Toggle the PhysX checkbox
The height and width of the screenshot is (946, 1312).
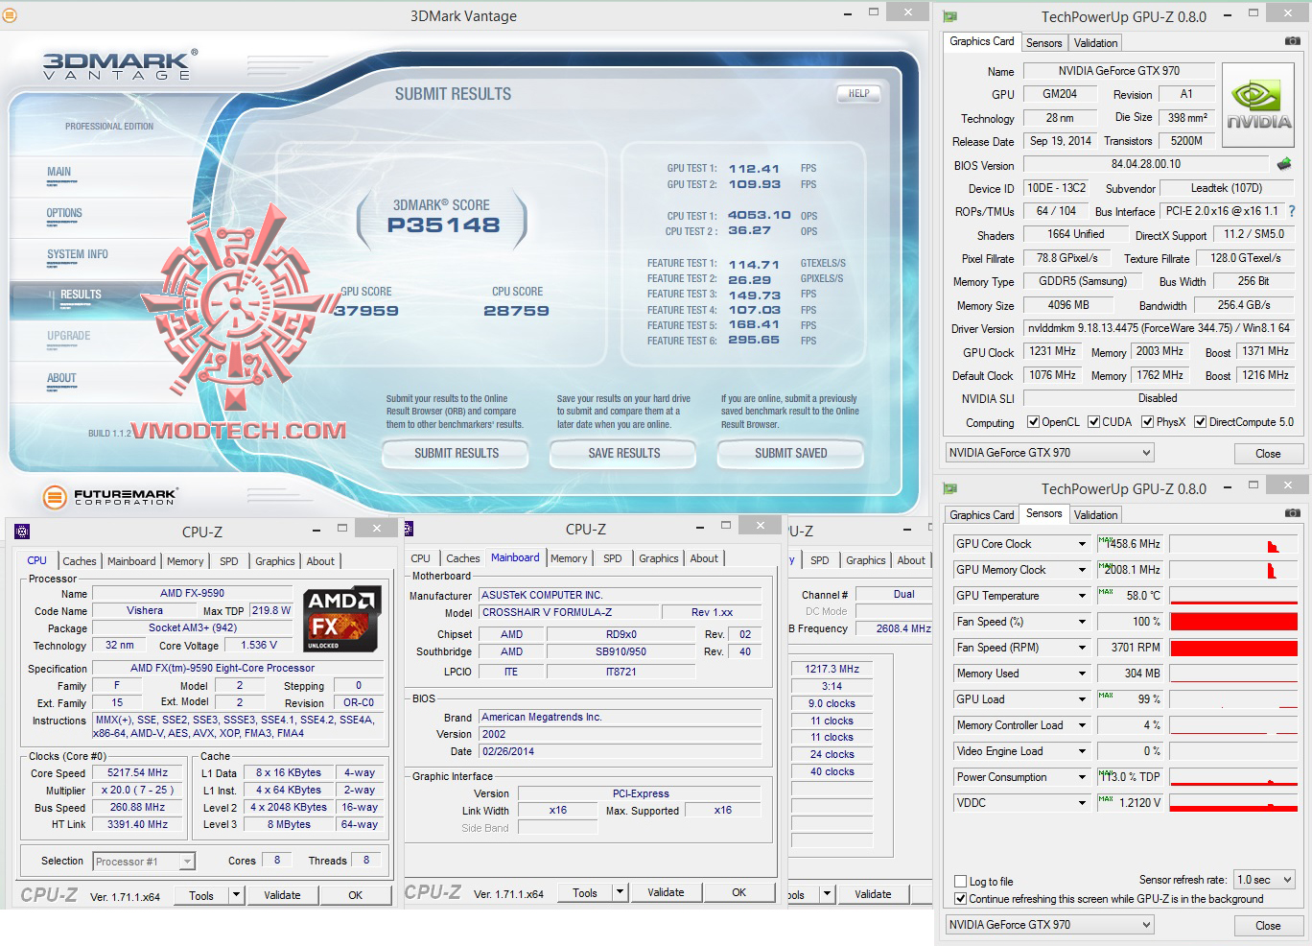click(x=1148, y=422)
